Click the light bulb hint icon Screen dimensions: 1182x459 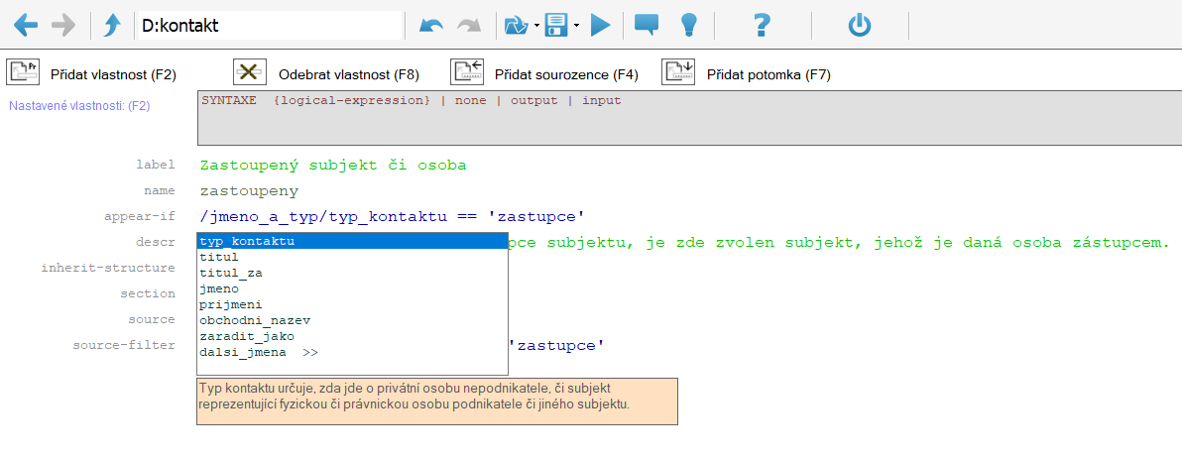click(689, 25)
